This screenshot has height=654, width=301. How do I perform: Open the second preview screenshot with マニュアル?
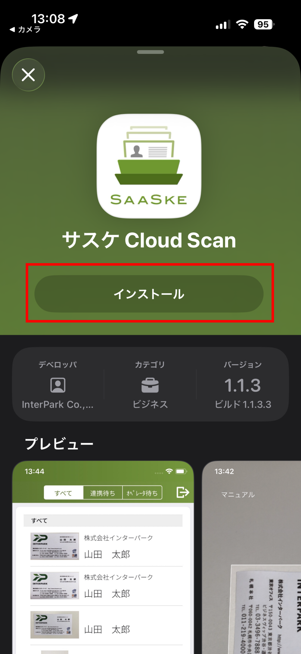[251, 557]
